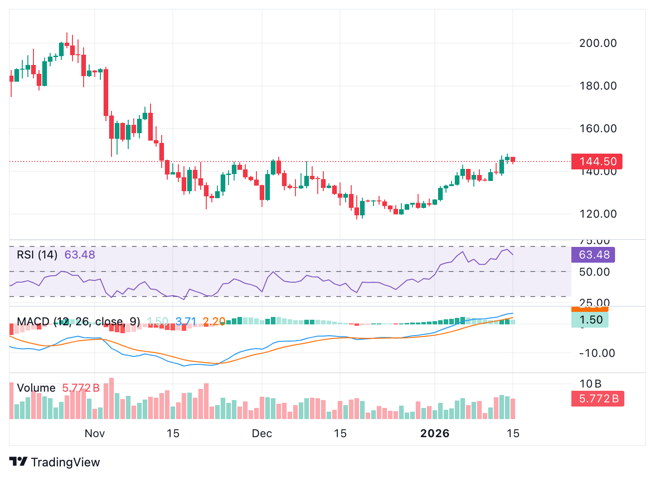Image resolution: width=655 pixels, height=478 pixels.
Task: Click the TradingView logo icon
Action: [x=19, y=462]
